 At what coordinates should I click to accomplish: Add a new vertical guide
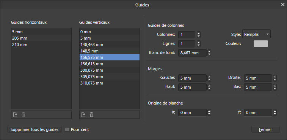click(83, 115)
